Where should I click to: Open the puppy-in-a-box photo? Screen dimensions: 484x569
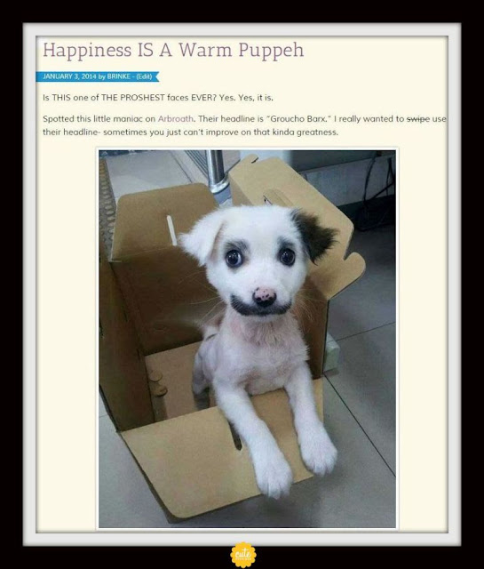coord(247,339)
